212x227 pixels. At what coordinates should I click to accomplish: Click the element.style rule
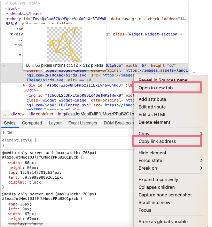19,140
